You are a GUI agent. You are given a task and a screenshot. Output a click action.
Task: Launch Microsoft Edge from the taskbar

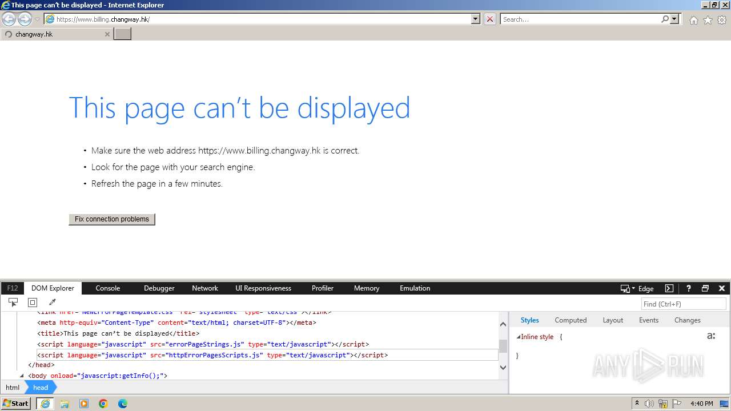coord(123,404)
